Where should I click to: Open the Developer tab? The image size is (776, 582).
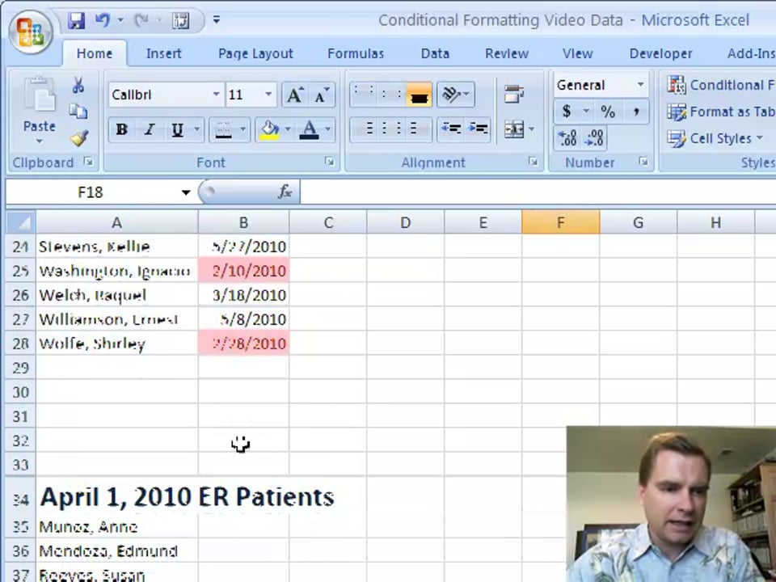coord(660,53)
